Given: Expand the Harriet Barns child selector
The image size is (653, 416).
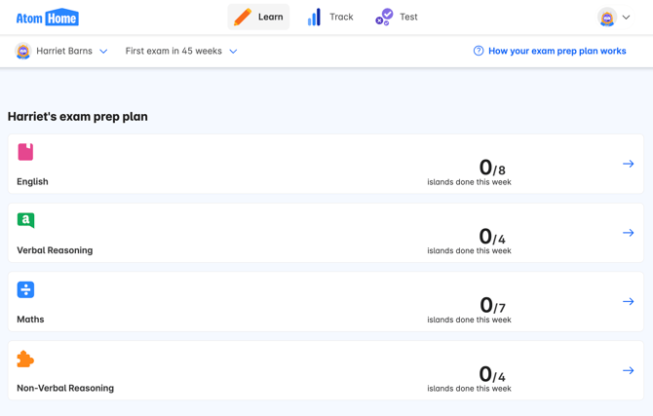Looking at the screenshot, I should pyautogui.click(x=103, y=52).
